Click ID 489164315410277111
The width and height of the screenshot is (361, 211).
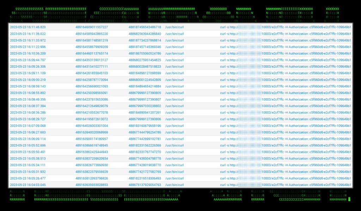(x=92, y=67)
